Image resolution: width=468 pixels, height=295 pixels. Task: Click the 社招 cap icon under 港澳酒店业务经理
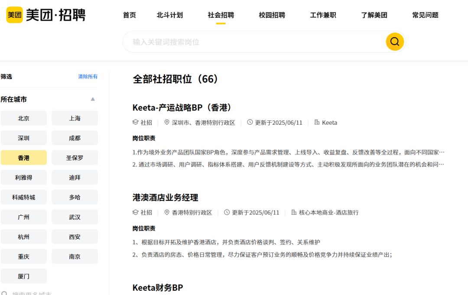pos(136,212)
